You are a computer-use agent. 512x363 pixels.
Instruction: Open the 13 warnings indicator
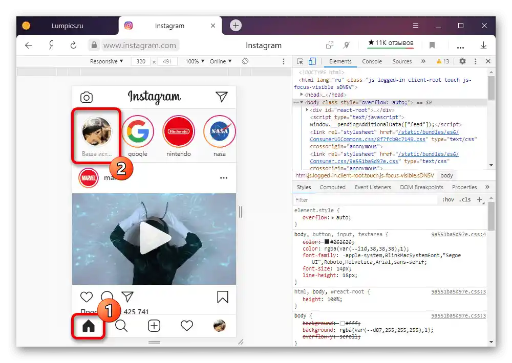click(443, 61)
